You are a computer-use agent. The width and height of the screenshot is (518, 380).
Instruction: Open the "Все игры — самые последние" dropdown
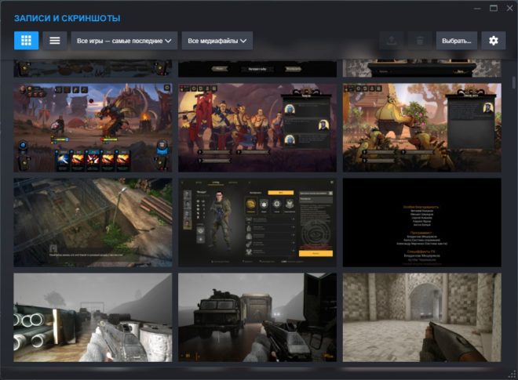(124, 41)
